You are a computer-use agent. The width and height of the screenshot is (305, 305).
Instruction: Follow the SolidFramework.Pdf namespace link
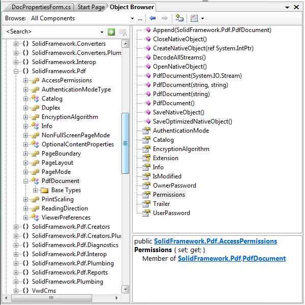[209, 258]
